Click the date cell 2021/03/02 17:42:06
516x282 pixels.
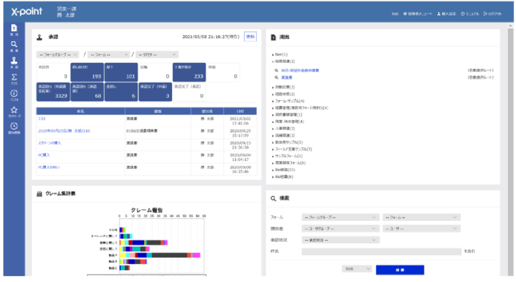tap(240, 121)
